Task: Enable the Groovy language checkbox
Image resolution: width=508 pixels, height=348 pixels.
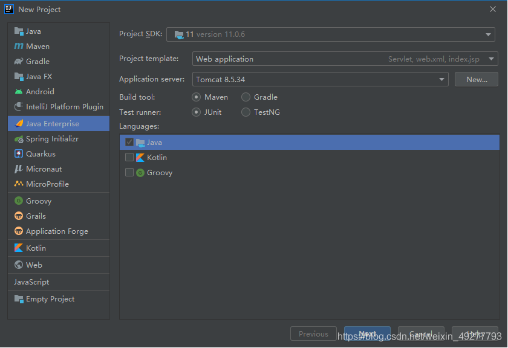Action: 129,172
